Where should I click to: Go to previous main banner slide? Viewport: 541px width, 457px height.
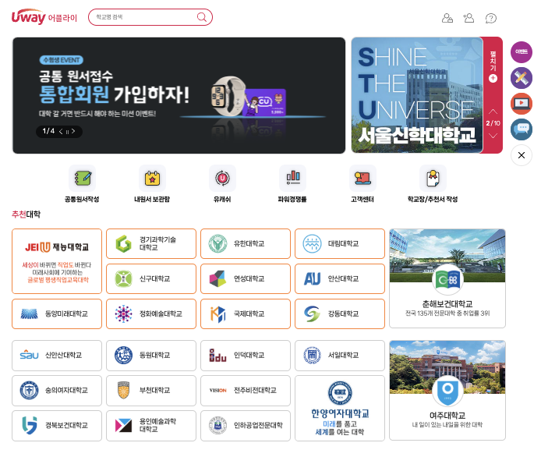[61, 131]
